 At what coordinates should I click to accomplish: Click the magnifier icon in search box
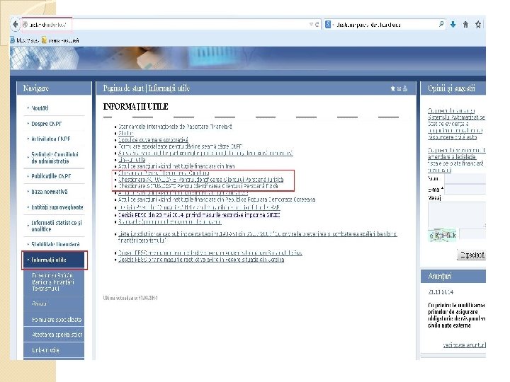tap(441, 24)
